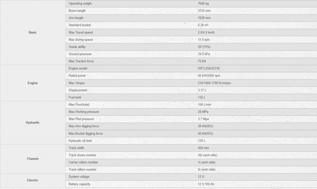Click the Track width 450 mm value
The image size is (317, 189).
click(x=203, y=148)
